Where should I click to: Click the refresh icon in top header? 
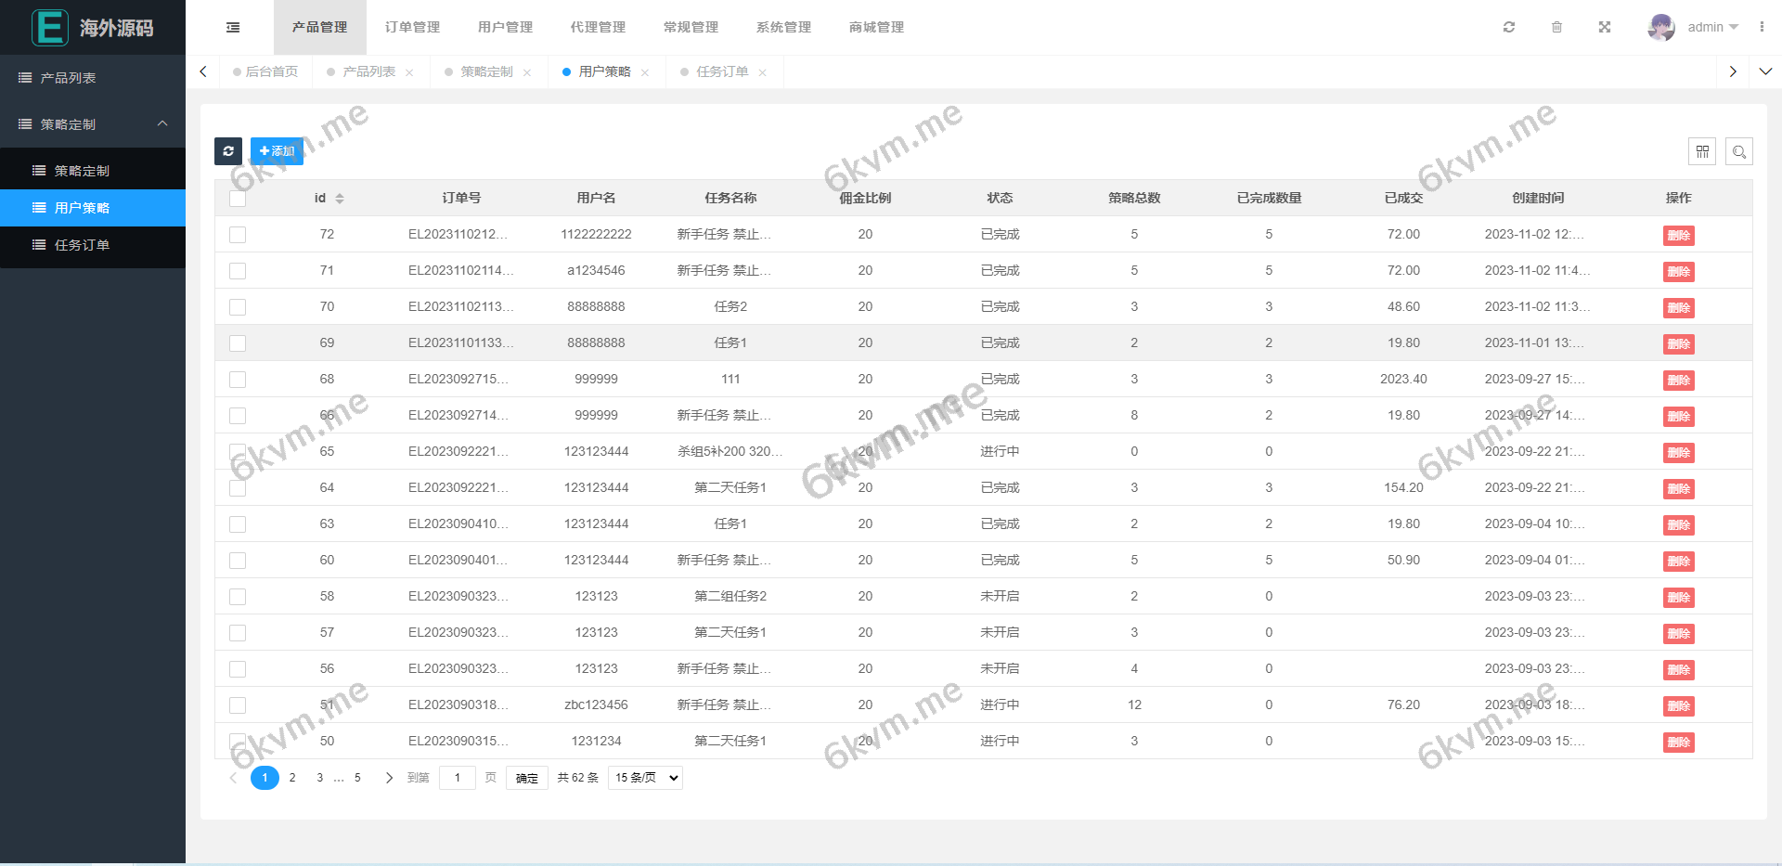[x=1509, y=28]
